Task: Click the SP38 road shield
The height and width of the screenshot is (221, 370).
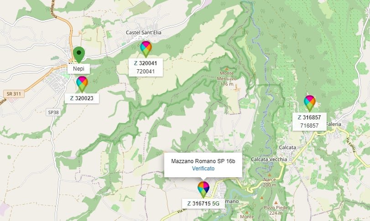Action: point(53,113)
